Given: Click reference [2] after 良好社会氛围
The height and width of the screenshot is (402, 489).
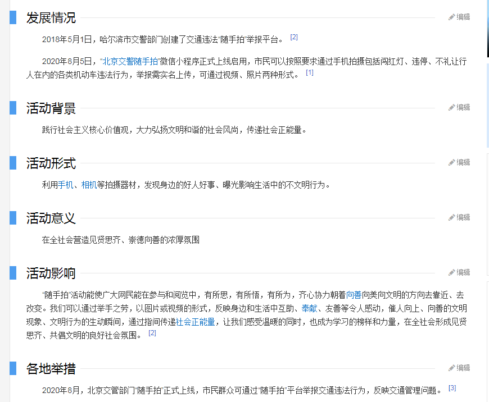Looking at the screenshot, I should tap(152, 333).
